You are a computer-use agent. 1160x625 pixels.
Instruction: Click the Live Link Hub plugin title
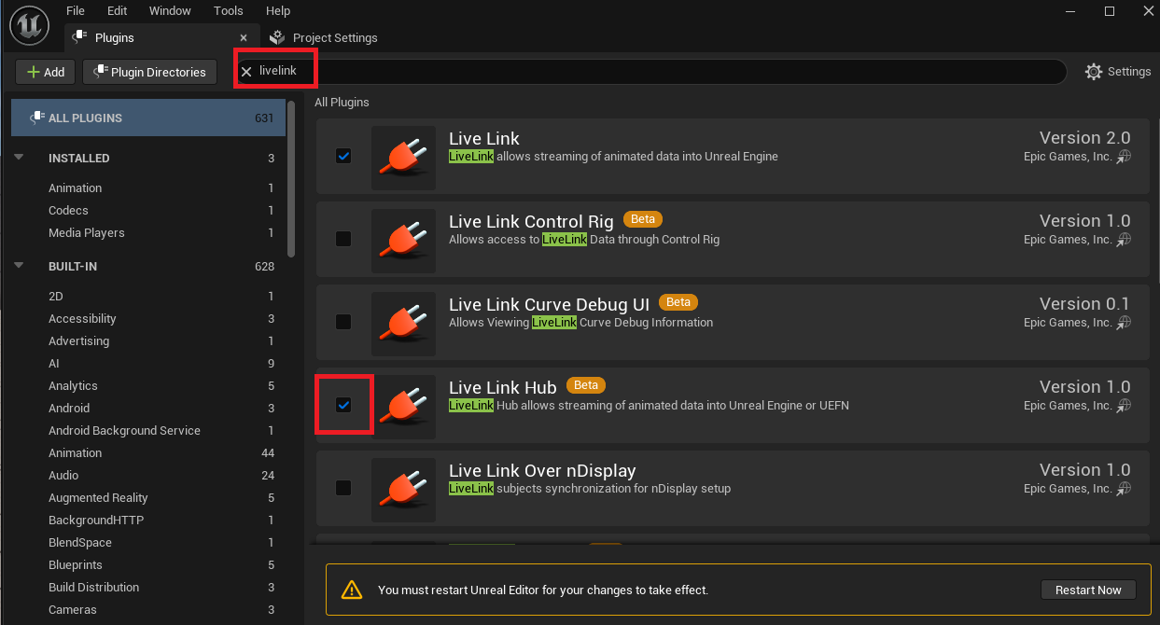pos(502,387)
